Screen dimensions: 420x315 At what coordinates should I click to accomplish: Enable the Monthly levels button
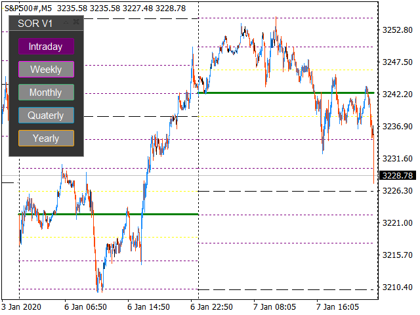pyautogui.click(x=46, y=93)
